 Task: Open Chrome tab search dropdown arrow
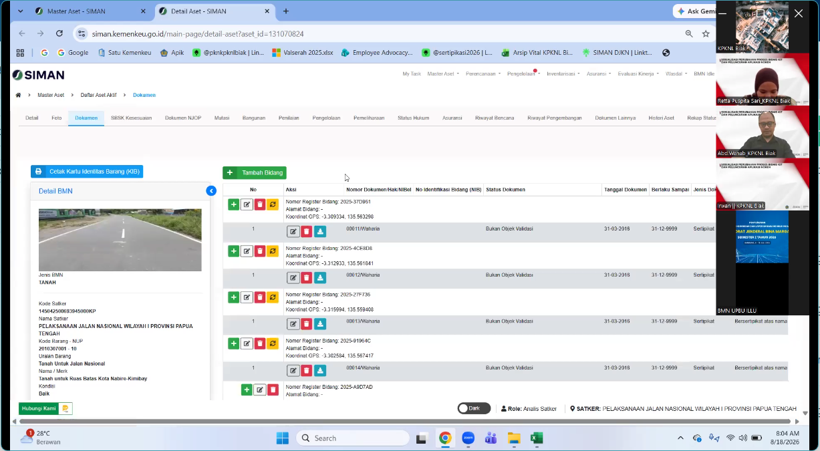21,11
